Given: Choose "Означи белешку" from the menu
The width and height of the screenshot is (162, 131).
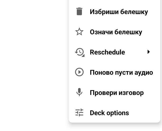Looking at the screenshot, I should [x=116, y=32].
